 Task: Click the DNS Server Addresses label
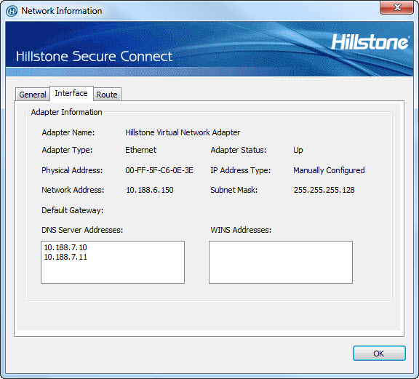click(82, 230)
